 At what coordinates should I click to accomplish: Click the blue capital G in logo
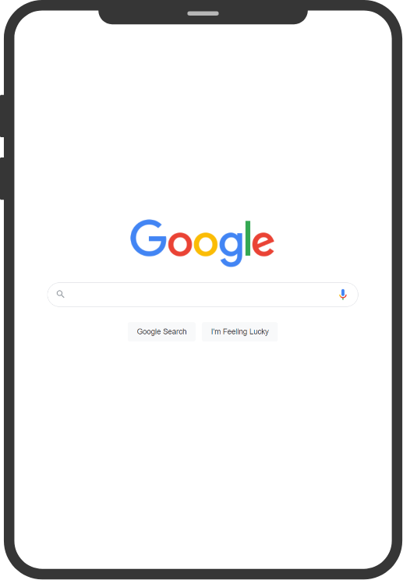[x=148, y=238]
